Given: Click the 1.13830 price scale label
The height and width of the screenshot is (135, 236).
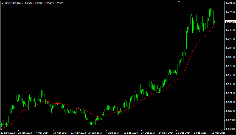Looking at the screenshot, I should click(x=231, y=84).
